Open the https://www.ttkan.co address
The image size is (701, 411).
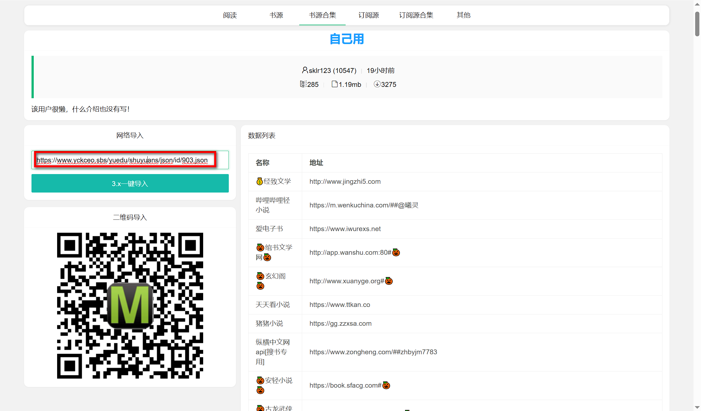click(340, 305)
